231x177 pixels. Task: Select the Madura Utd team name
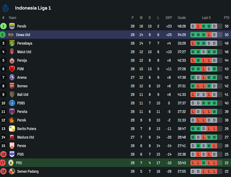click(x=25, y=137)
